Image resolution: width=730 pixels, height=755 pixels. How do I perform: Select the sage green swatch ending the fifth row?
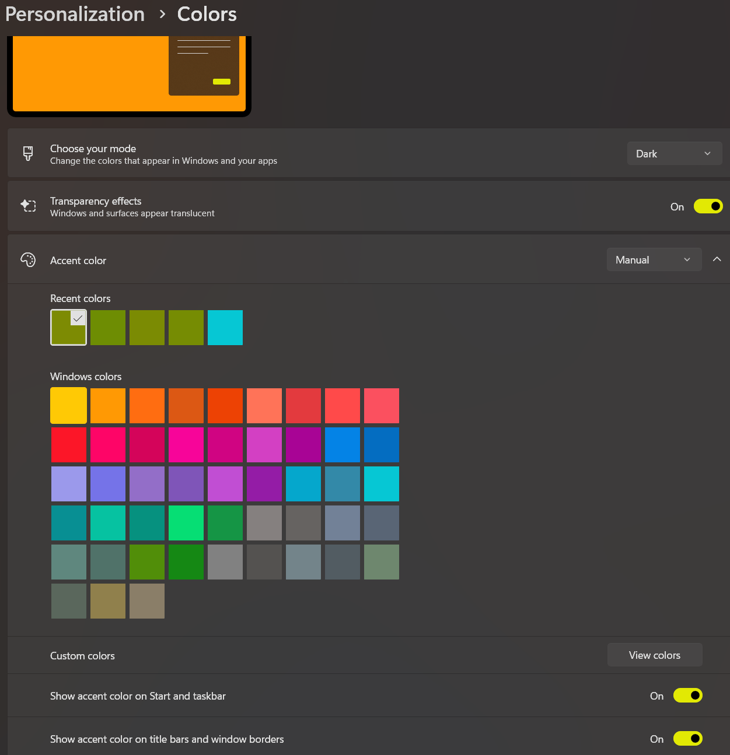coord(382,562)
